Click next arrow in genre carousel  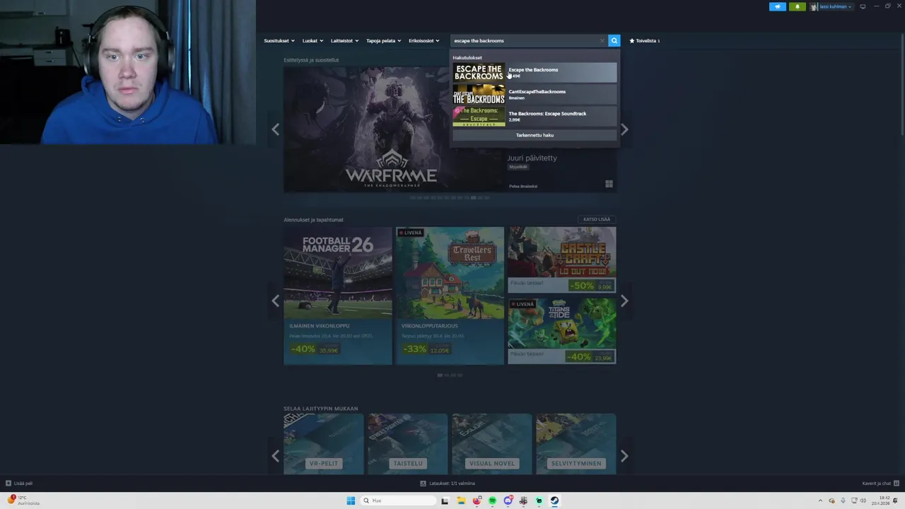(x=624, y=456)
